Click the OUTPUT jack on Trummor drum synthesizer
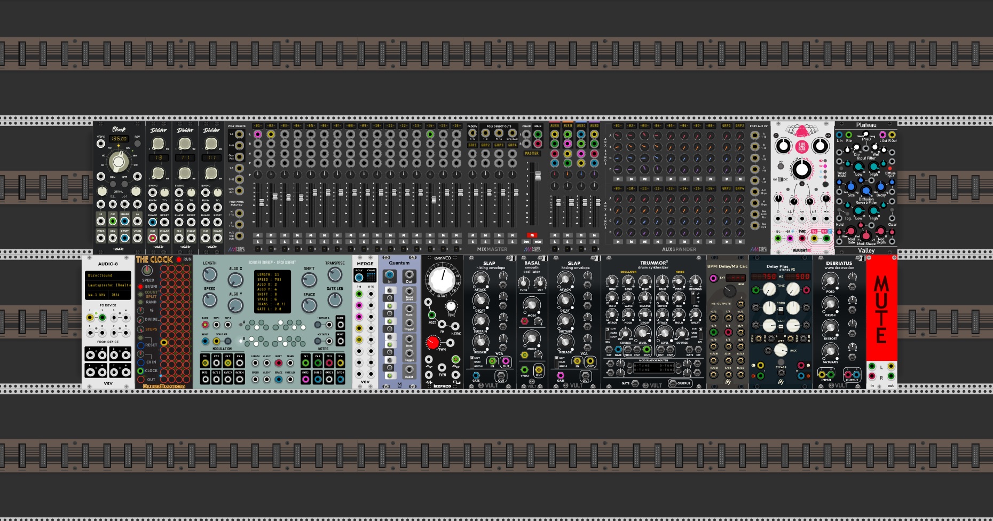This screenshot has width=993, height=521. (673, 383)
